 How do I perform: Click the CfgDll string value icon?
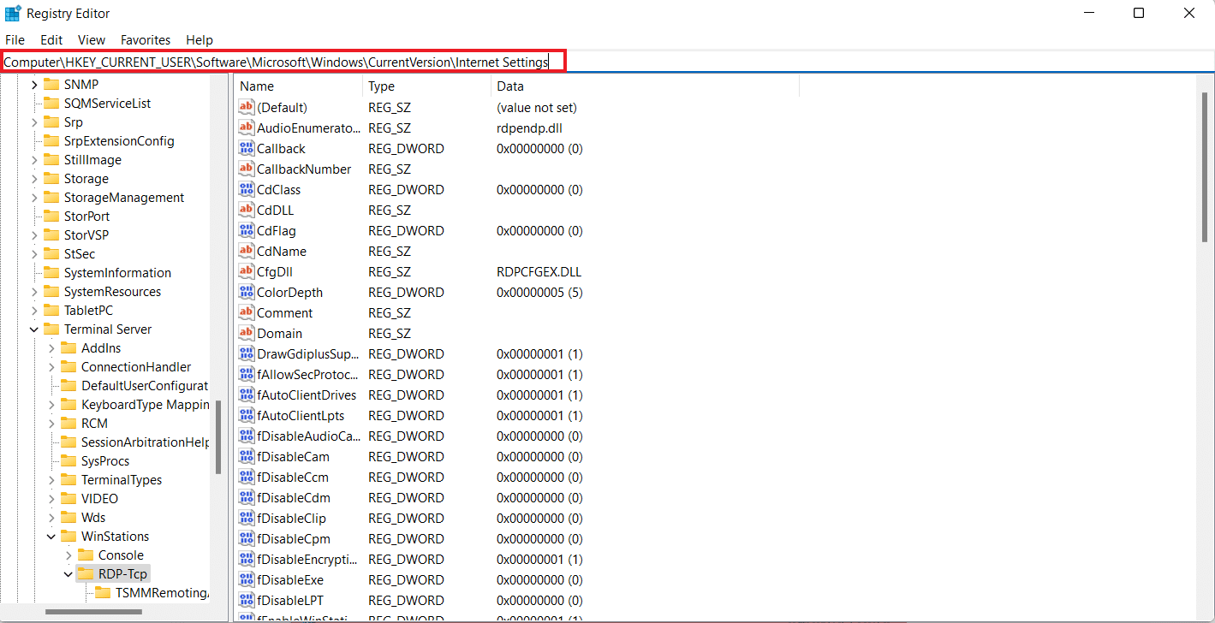point(247,272)
